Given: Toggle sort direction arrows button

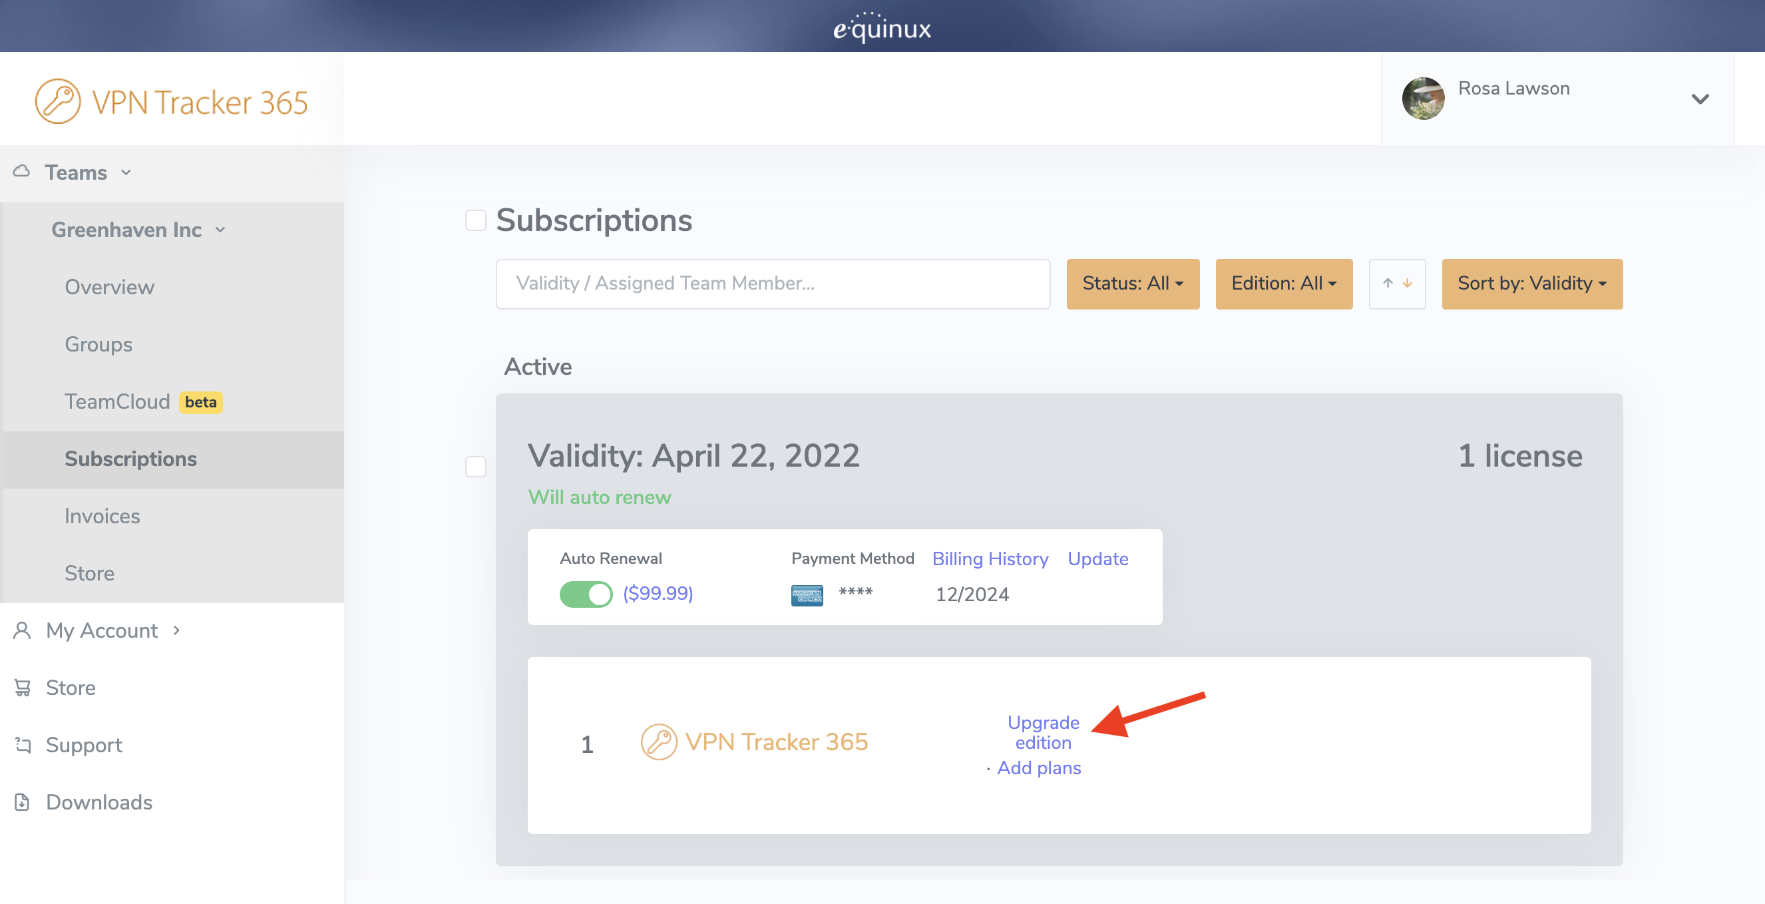Looking at the screenshot, I should pyautogui.click(x=1396, y=283).
